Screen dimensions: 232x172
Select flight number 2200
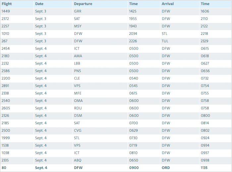pyautogui.click(x=6, y=78)
